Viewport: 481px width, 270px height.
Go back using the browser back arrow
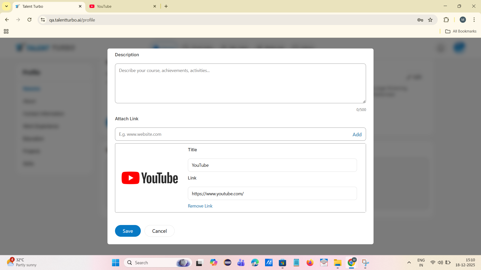pyautogui.click(x=7, y=20)
